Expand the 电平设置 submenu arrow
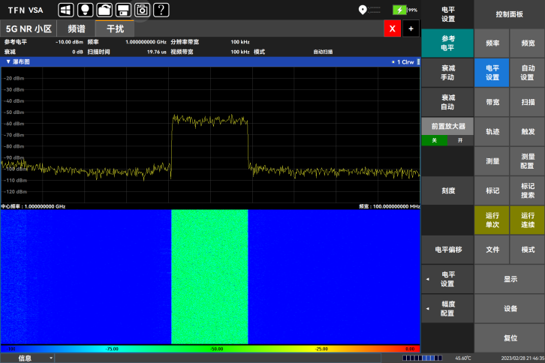 click(x=428, y=280)
